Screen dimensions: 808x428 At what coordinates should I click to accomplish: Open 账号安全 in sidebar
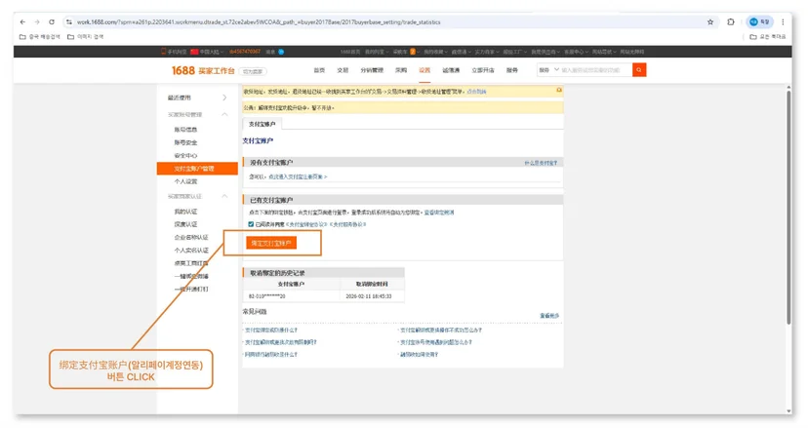coord(185,142)
